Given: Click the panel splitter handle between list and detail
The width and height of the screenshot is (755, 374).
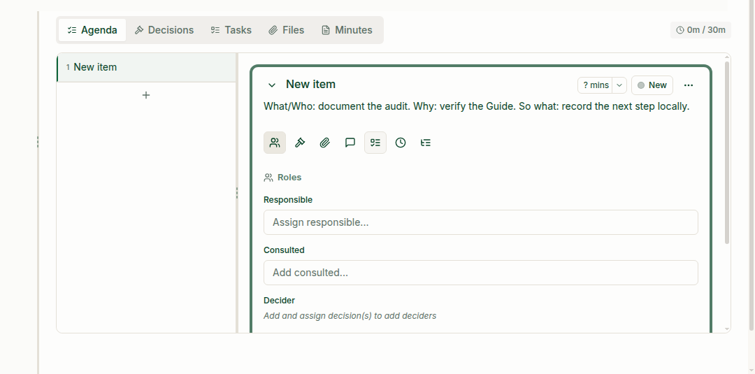Looking at the screenshot, I should [x=237, y=192].
